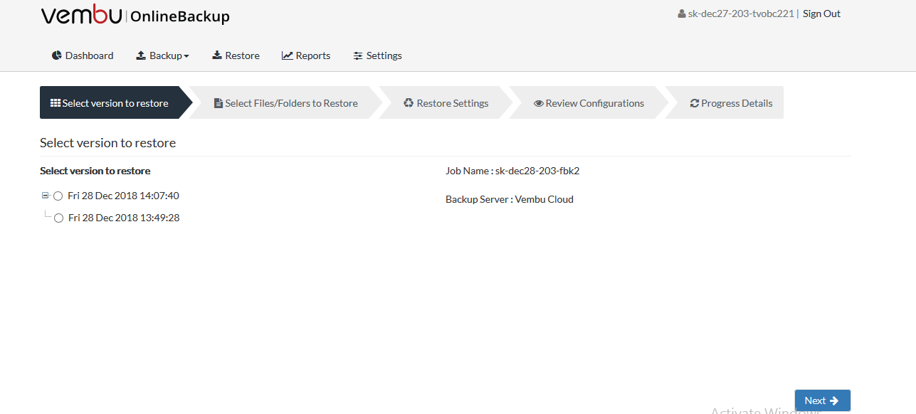This screenshot has height=414, width=916.
Task: Switch to Select Files/Folders to Restore step
Action: pyautogui.click(x=286, y=102)
